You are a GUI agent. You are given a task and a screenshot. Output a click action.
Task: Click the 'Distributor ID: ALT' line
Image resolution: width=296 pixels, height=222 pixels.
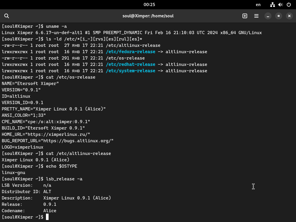click(x=26, y=192)
